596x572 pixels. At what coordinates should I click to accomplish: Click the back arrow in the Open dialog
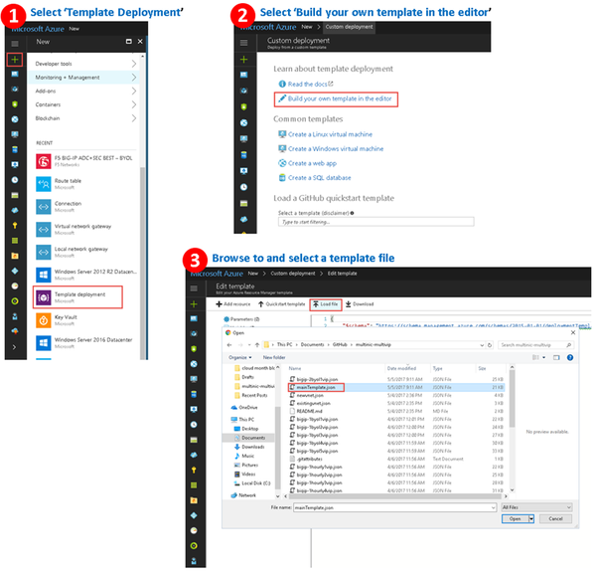click(229, 345)
